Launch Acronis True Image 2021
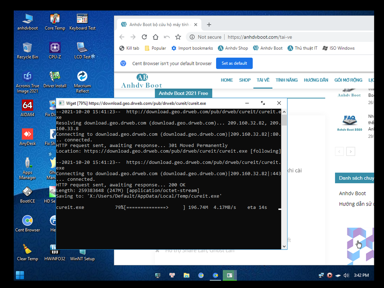Screen dimensions: 384x288 [x=27, y=82]
